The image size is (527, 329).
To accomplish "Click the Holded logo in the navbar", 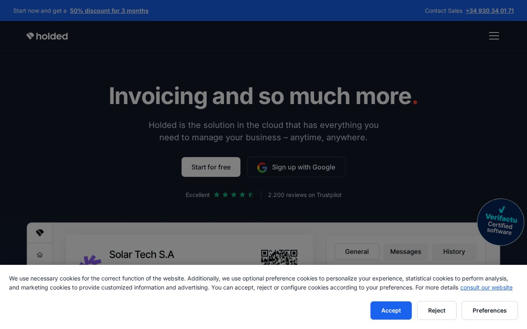I will pyautogui.click(x=47, y=36).
